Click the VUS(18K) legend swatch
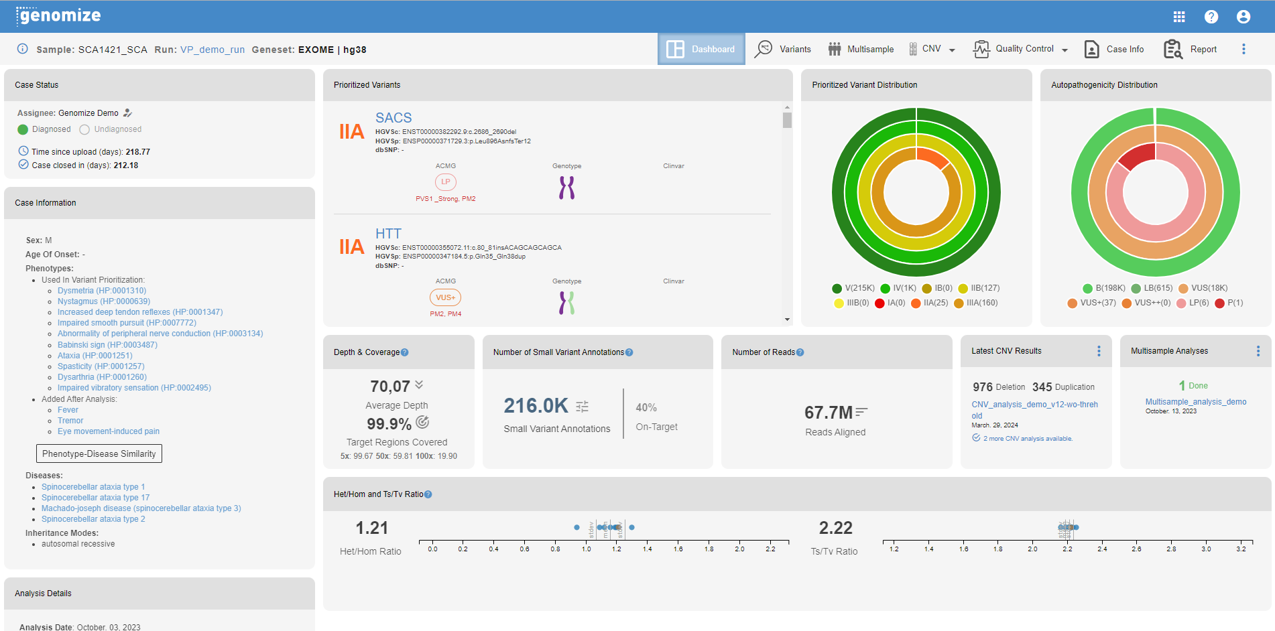This screenshot has width=1275, height=631. pos(1183,289)
